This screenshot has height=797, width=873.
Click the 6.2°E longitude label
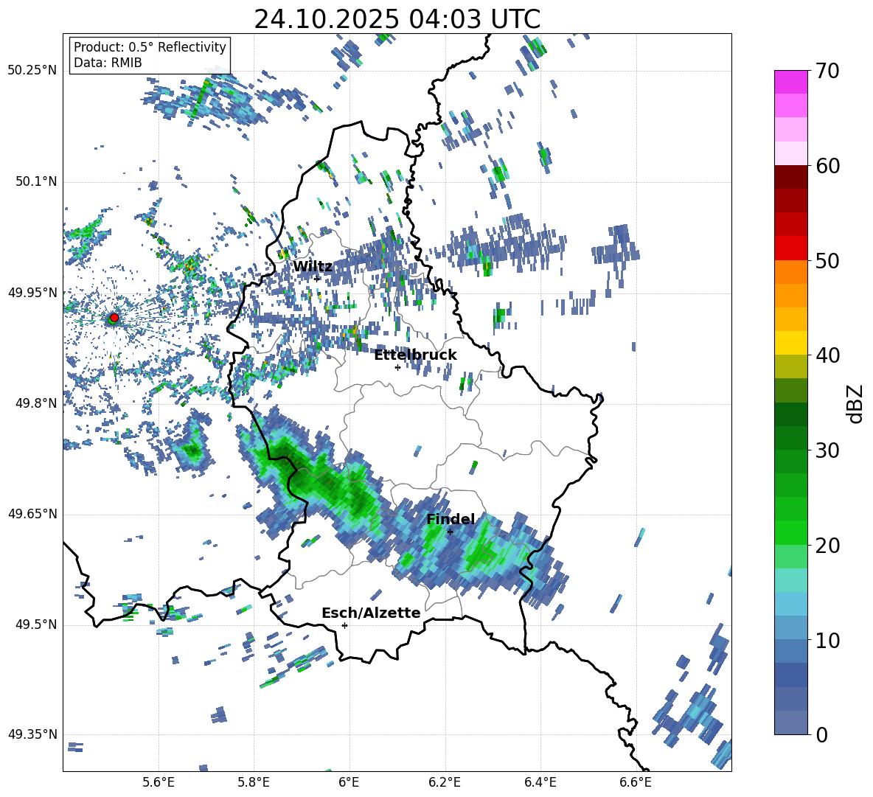445,782
